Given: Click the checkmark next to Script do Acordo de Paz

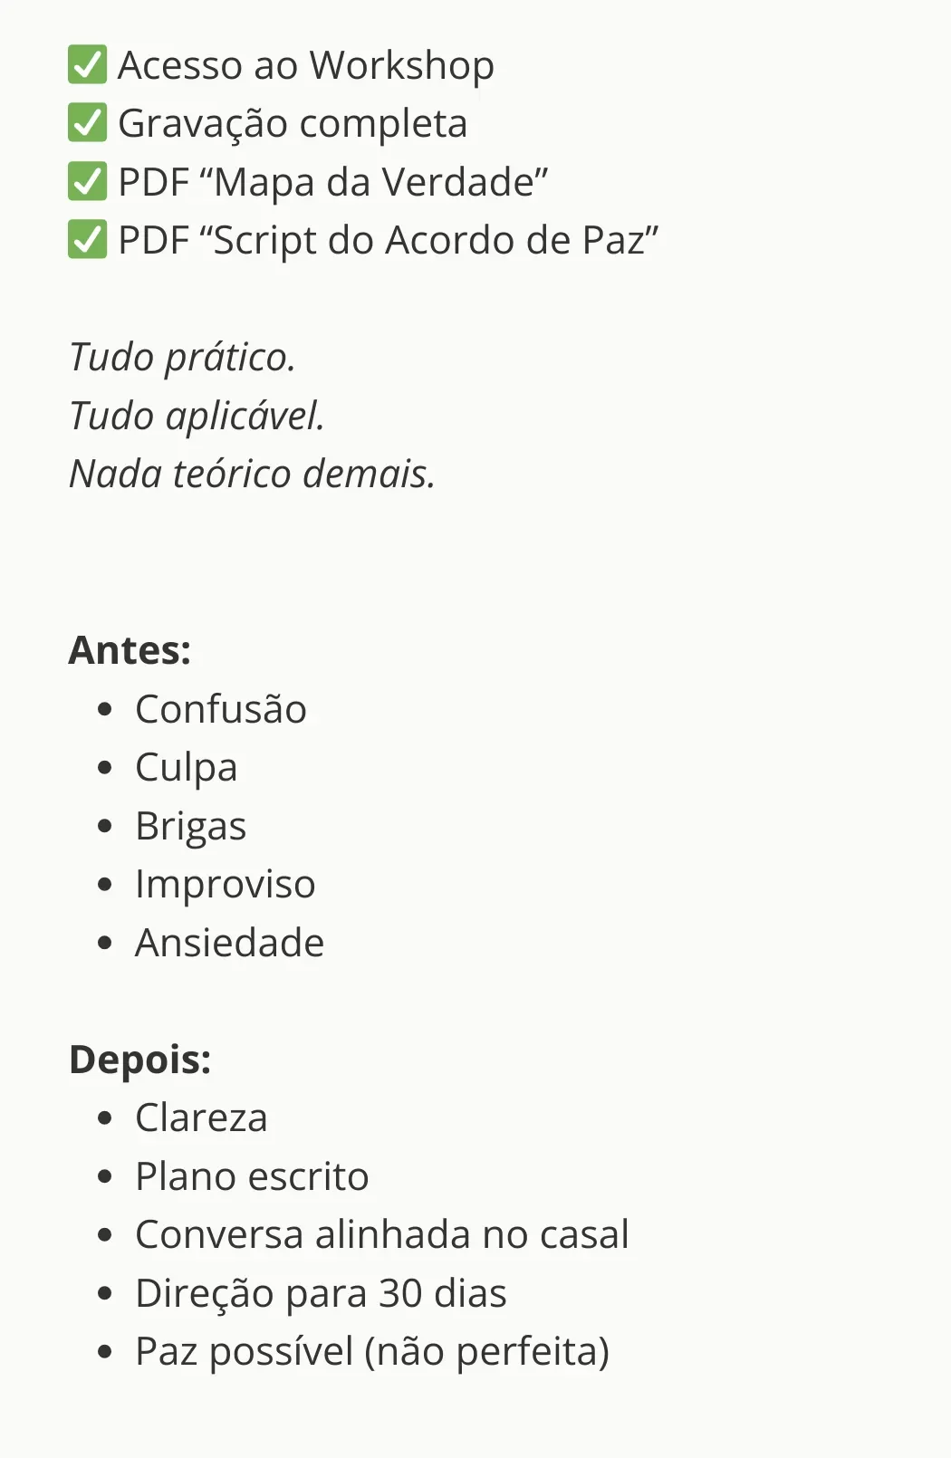Looking at the screenshot, I should tap(87, 240).
